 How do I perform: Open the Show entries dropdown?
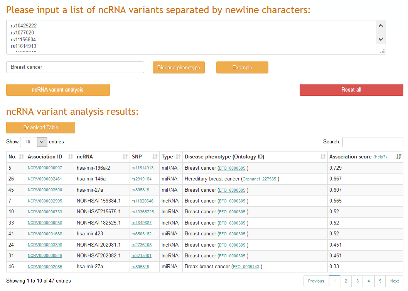(34, 142)
